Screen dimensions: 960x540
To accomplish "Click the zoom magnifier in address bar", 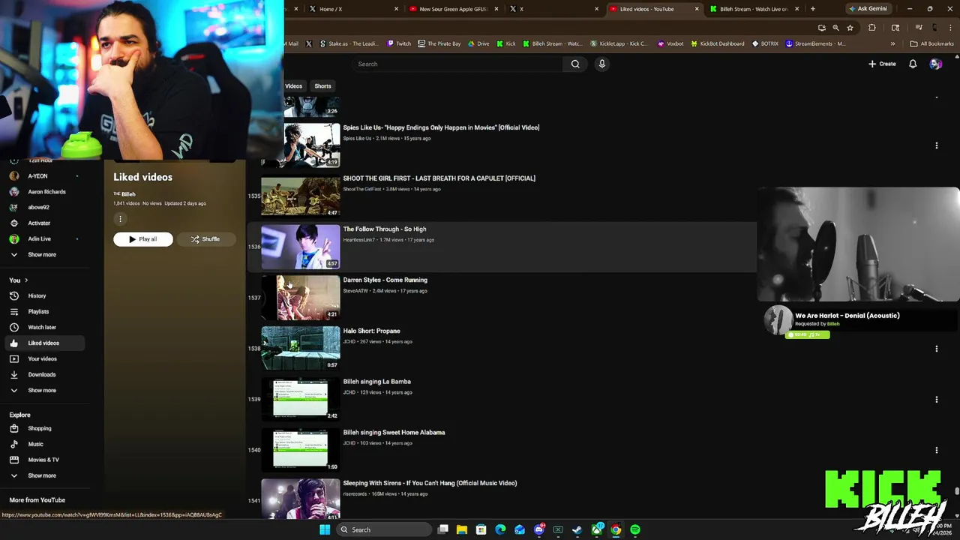I will pyautogui.click(x=835, y=28).
